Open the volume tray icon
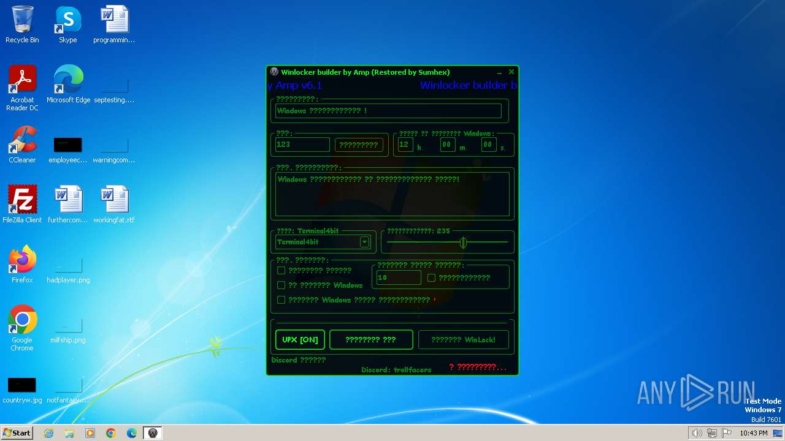The image size is (785, 441). point(697,433)
